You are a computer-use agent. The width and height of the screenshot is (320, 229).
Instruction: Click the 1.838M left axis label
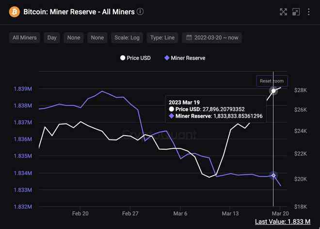[23, 106]
